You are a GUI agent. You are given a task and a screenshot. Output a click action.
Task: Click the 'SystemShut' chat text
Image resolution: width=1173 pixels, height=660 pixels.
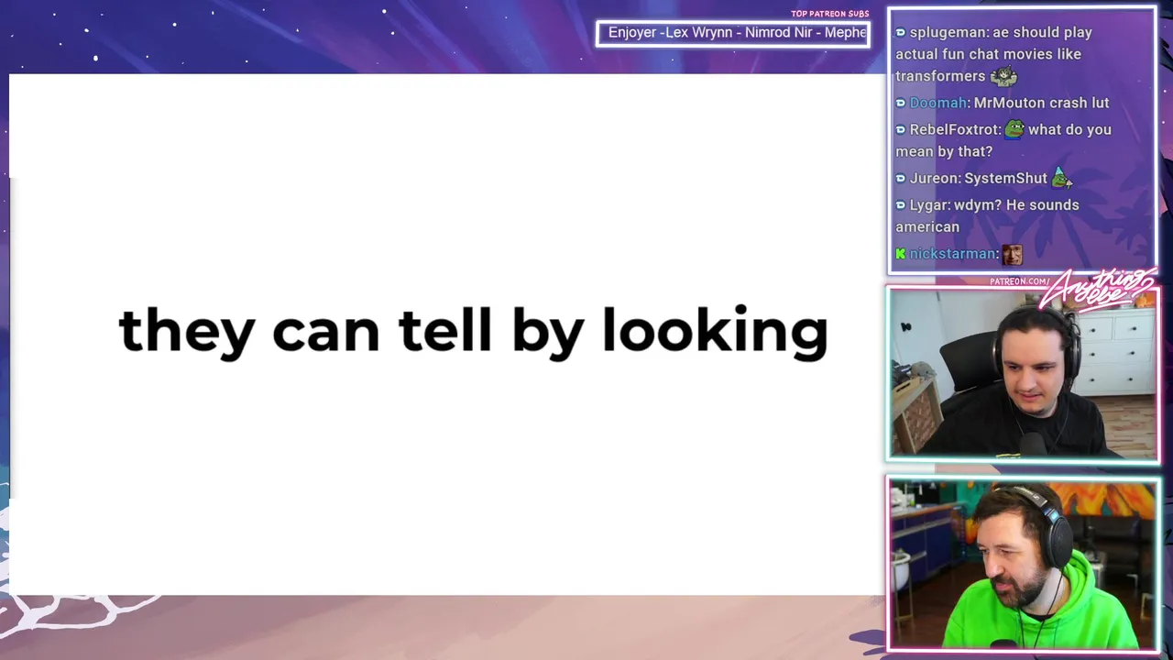point(1005,178)
